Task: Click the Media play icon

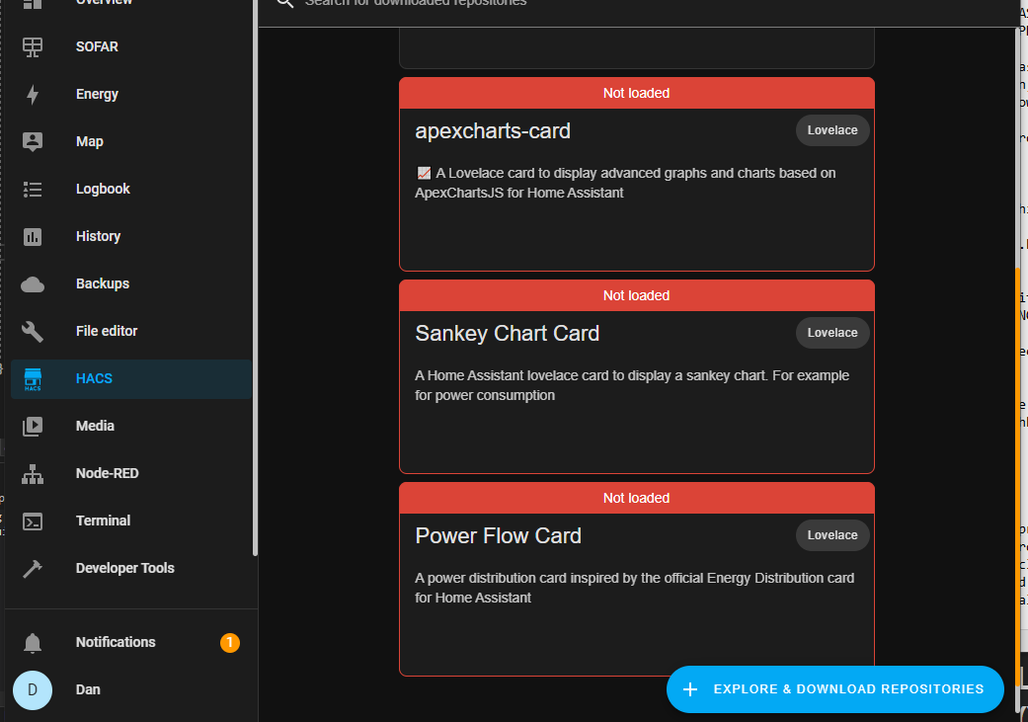Action: pos(33,427)
